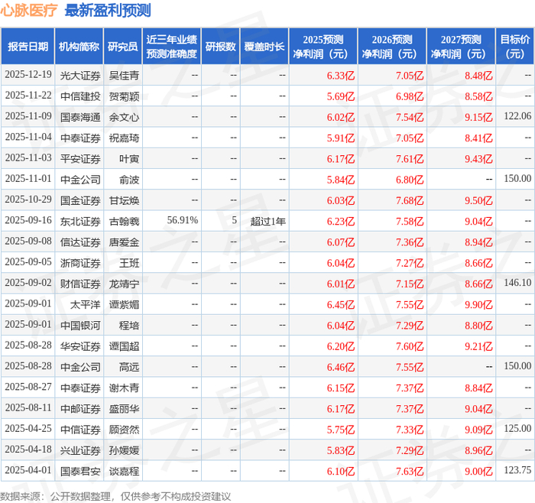The image size is (535, 503).
Task: Select institution 中信证券
Action: [80, 430]
